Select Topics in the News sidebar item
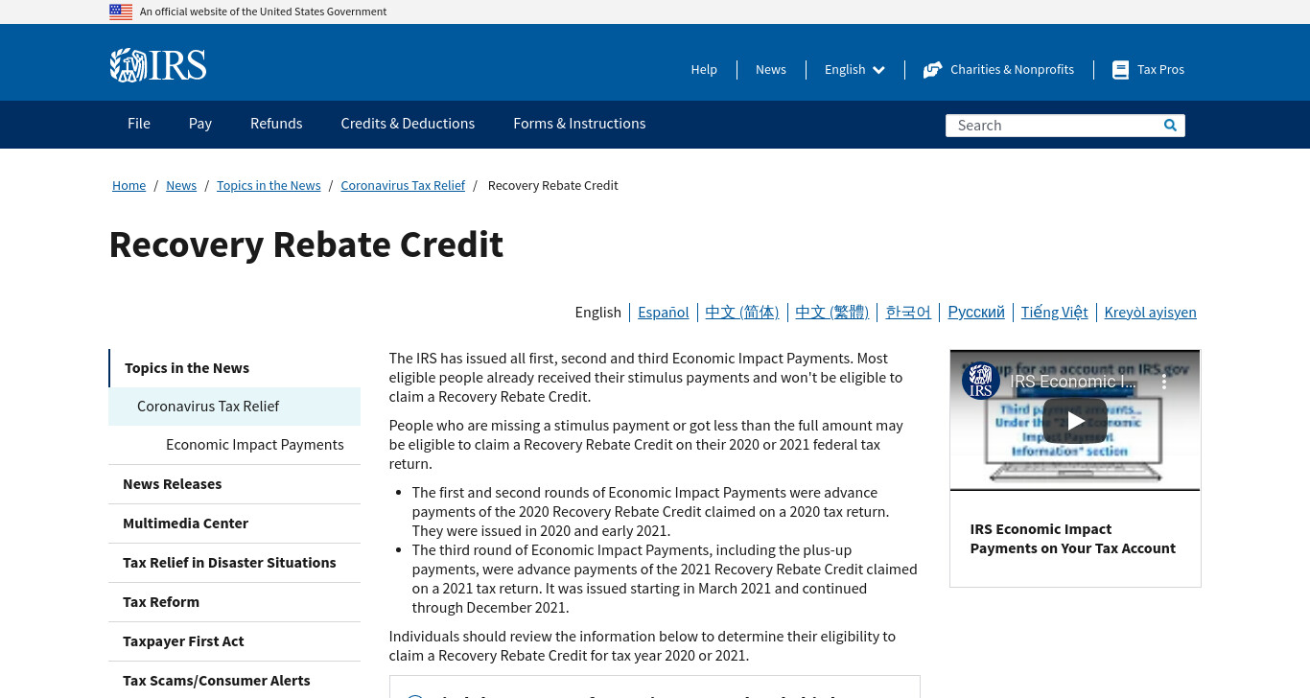1310x698 pixels. coord(235,368)
